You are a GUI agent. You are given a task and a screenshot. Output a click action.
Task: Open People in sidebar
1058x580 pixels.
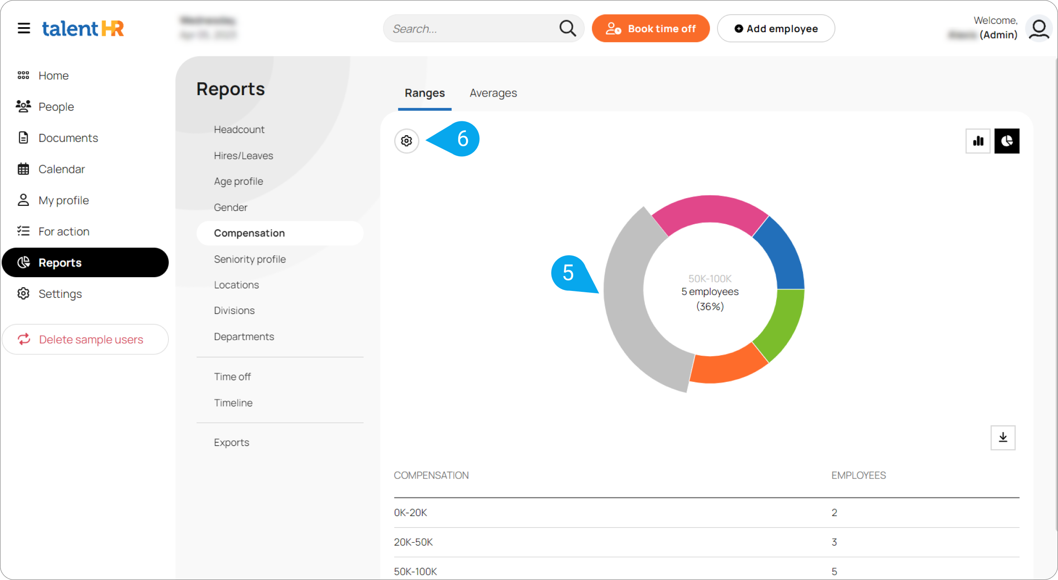tap(45, 107)
